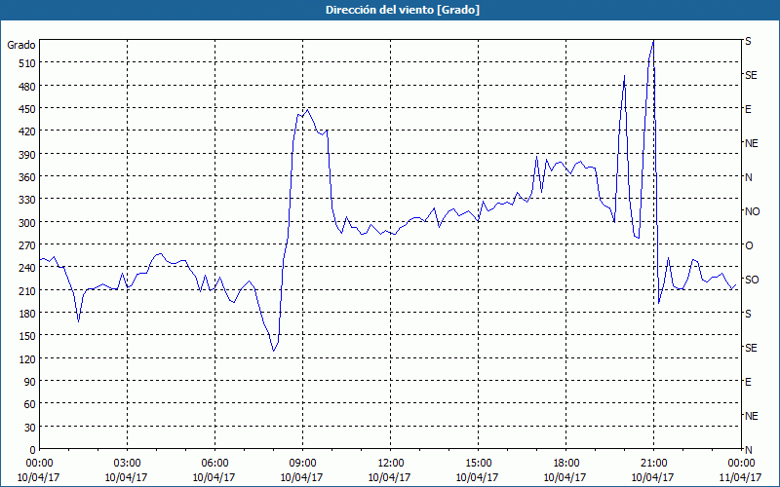This screenshot has height=487, width=780.
Task: Select the 03:00 time label on x-axis
Action: pos(127,463)
